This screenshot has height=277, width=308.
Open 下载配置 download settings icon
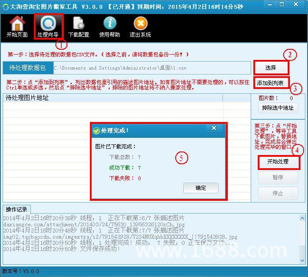tap(78, 26)
